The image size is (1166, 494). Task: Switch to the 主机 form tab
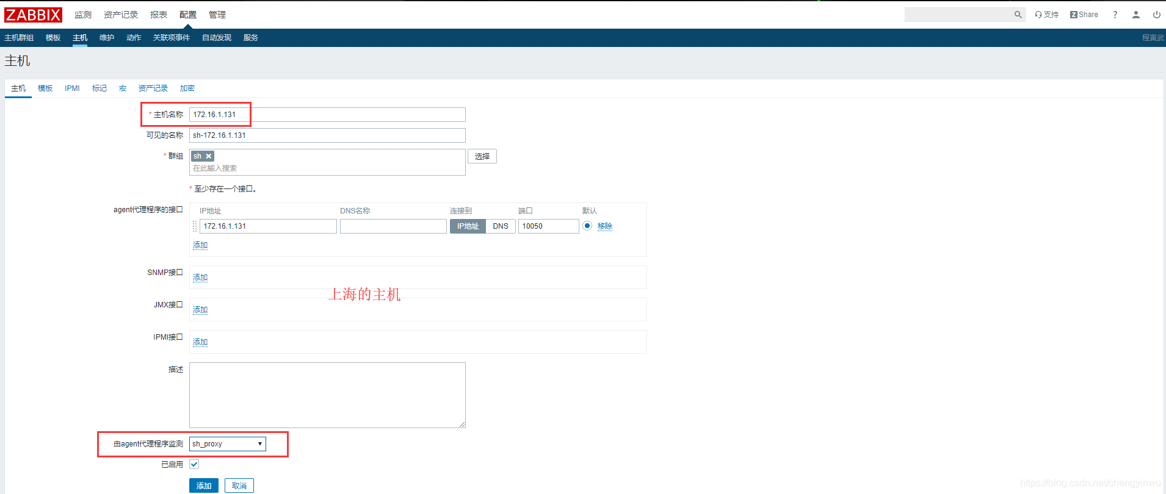[x=18, y=88]
